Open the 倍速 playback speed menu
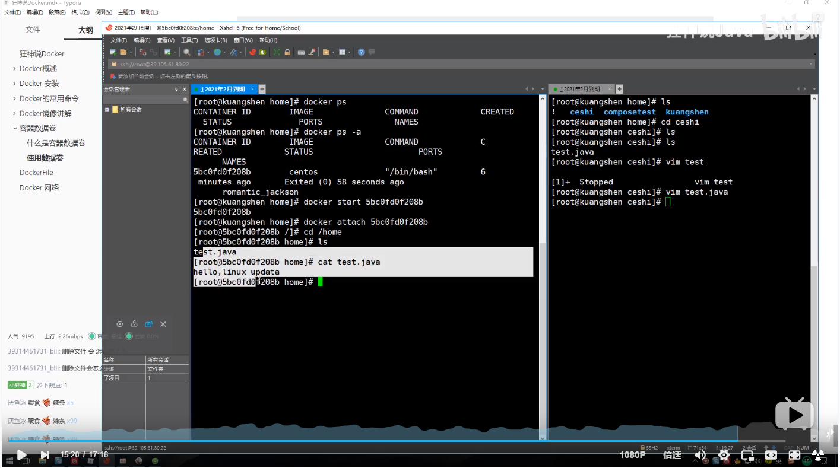840x468 pixels. click(x=672, y=455)
